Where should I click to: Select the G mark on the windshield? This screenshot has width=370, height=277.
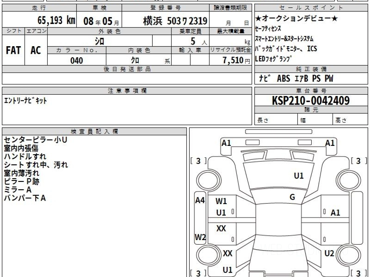(x=292, y=197)
